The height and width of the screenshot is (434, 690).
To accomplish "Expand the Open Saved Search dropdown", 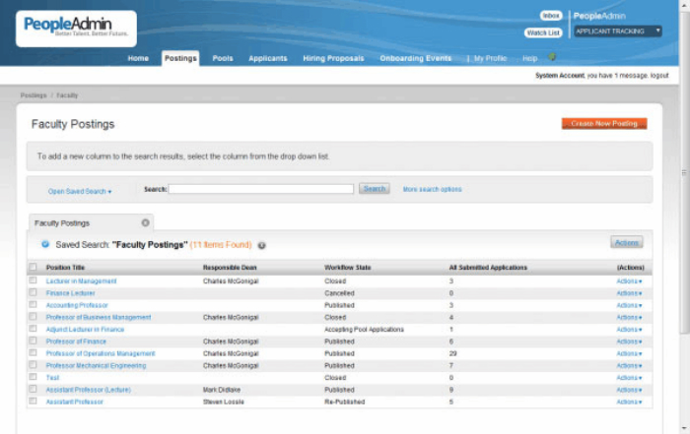I will click(x=80, y=191).
